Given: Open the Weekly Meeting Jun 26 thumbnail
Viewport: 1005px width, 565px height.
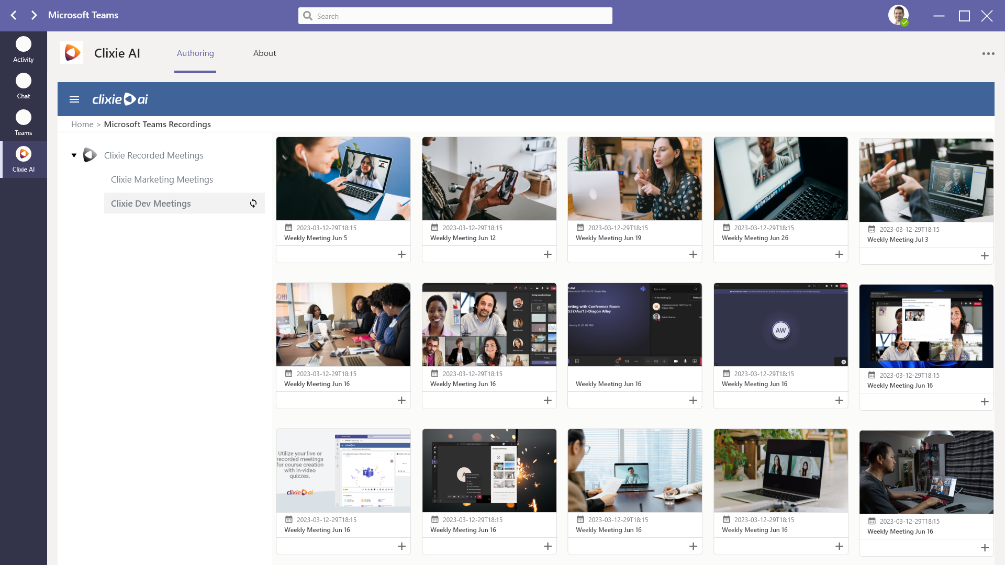Looking at the screenshot, I should [780, 178].
